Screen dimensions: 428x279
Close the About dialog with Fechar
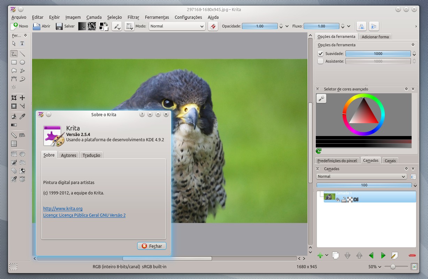152,246
